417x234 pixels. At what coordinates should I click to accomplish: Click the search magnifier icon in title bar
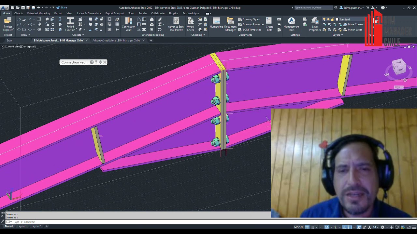pyautogui.click(x=336, y=7)
